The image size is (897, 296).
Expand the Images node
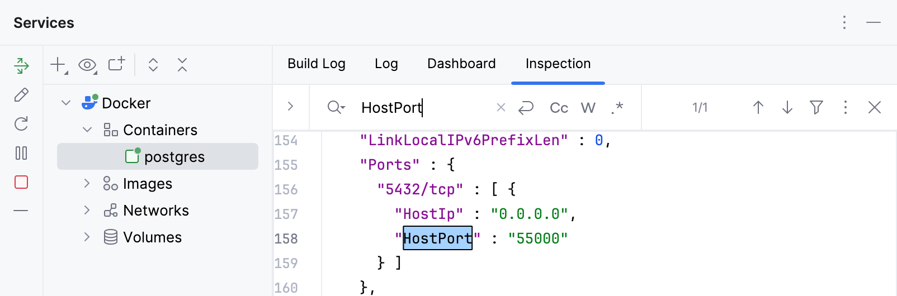coord(87,183)
